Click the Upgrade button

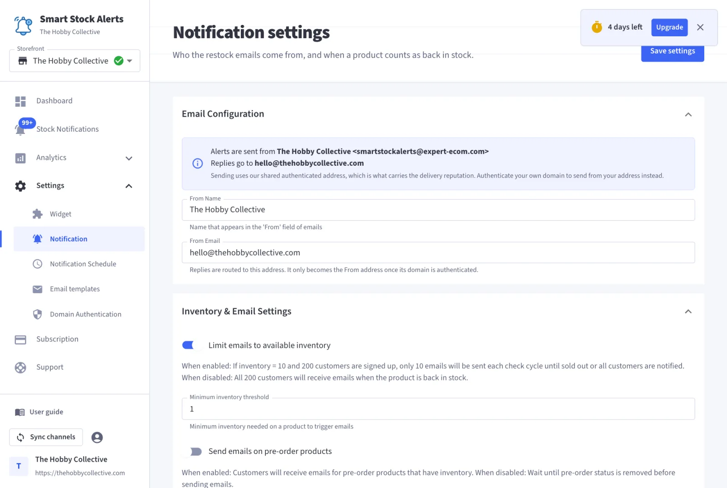tap(669, 27)
